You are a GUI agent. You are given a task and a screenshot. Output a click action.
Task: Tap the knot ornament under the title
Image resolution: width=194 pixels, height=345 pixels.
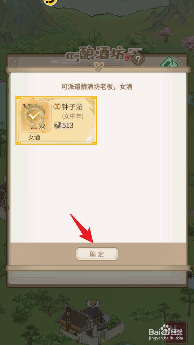click(x=98, y=67)
